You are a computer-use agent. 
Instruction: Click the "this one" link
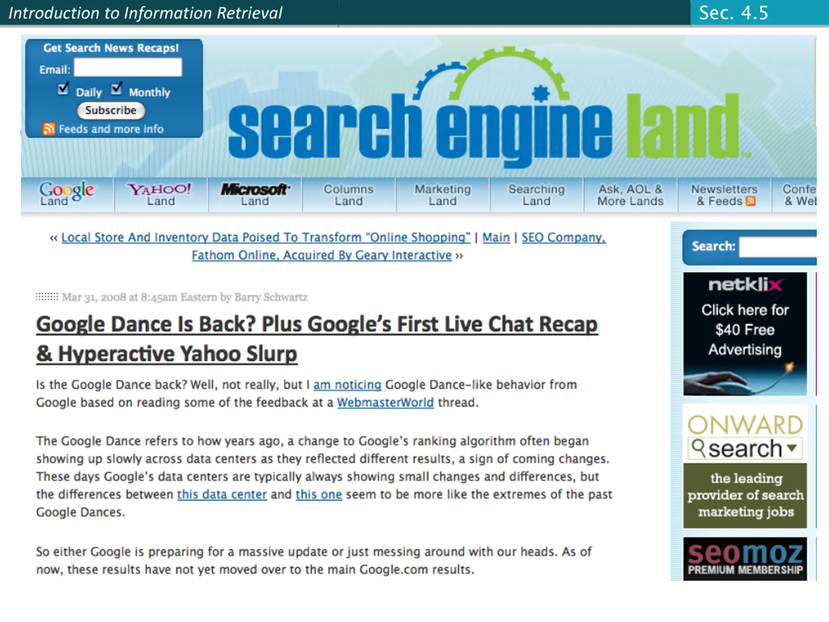point(319,495)
